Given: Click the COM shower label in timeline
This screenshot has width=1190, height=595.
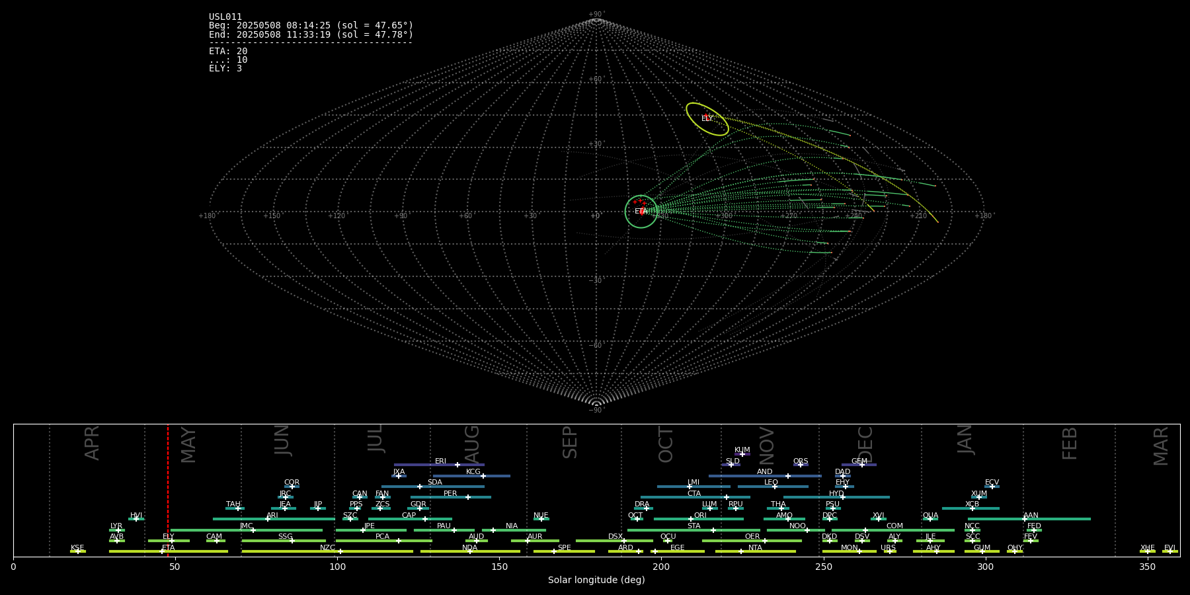Looking at the screenshot, I should point(894,526).
